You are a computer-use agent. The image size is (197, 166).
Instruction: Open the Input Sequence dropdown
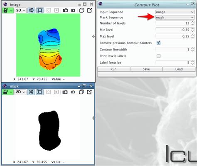(x=175, y=12)
